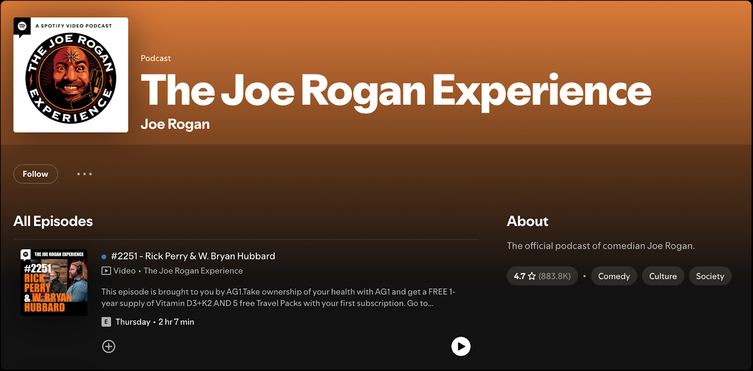Select the Culture category chip
The height and width of the screenshot is (371, 753).
[x=663, y=276]
